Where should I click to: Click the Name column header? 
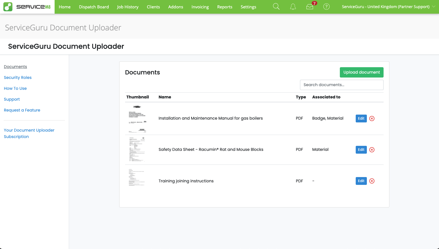coord(165,97)
